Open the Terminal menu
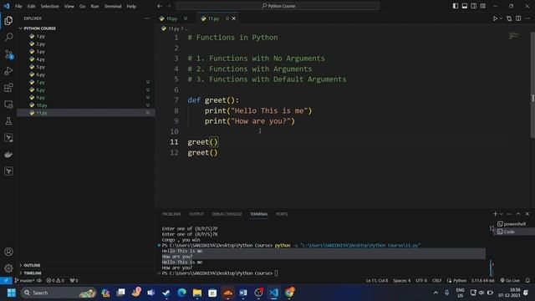The image size is (535, 301). pyautogui.click(x=113, y=6)
